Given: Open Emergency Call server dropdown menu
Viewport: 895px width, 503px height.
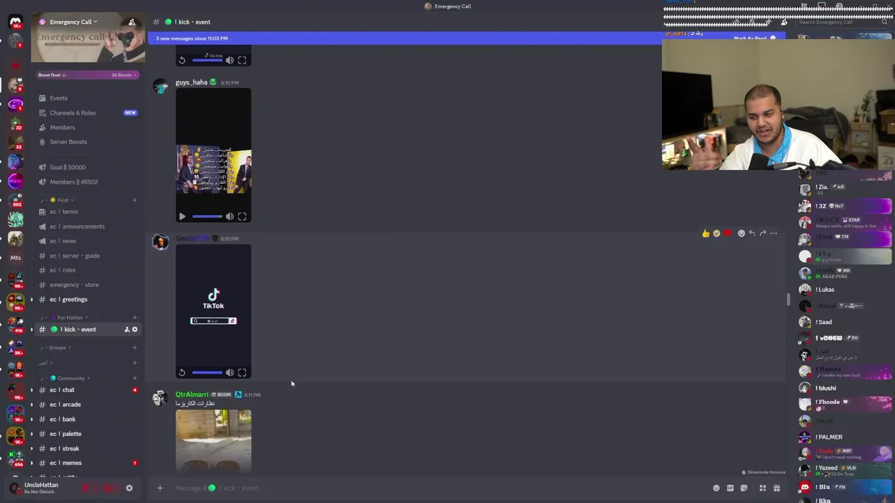Looking at the screenshot, I should 73,22.
